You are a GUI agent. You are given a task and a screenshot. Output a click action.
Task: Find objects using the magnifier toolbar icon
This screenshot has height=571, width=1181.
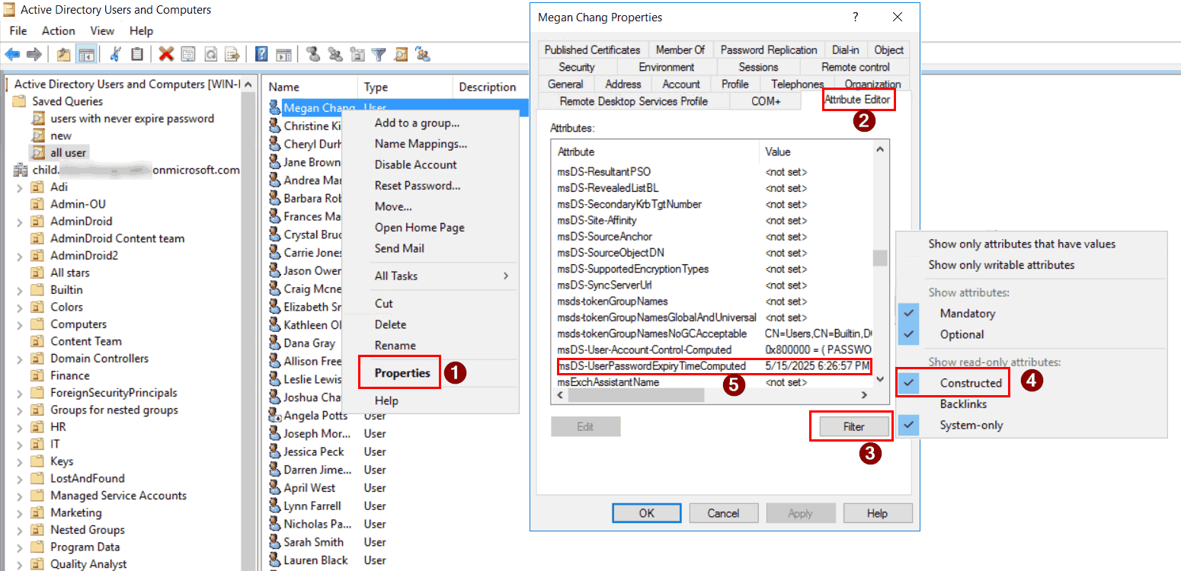coord(399,54)
